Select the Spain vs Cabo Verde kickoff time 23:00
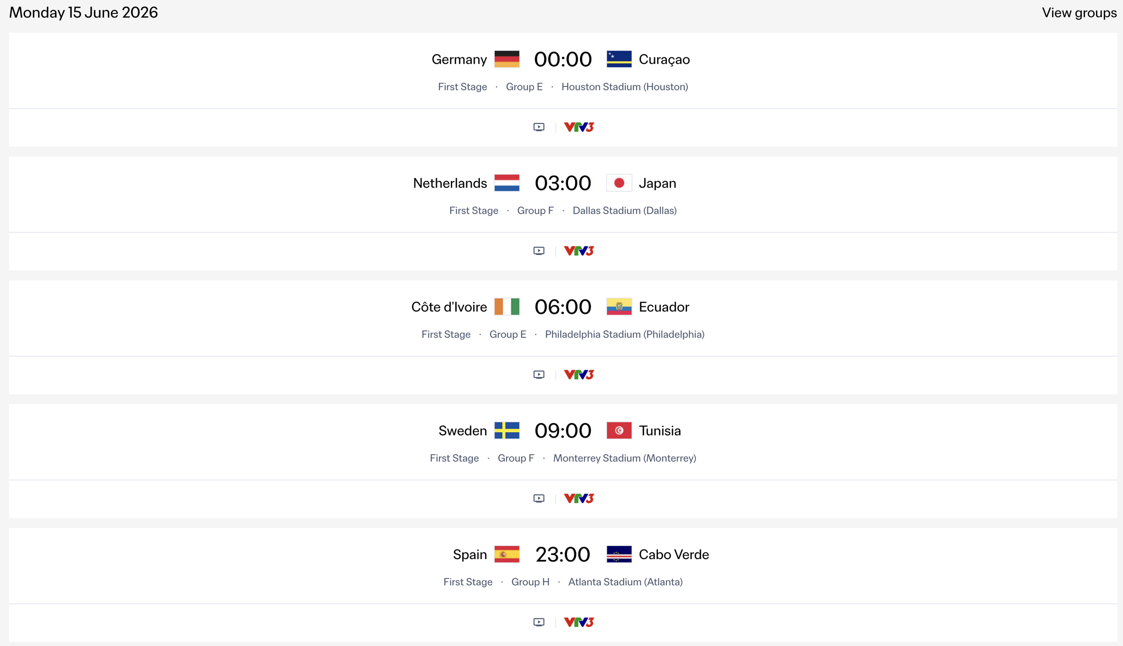Screen dimensions: 1123x646 [563, 554]
